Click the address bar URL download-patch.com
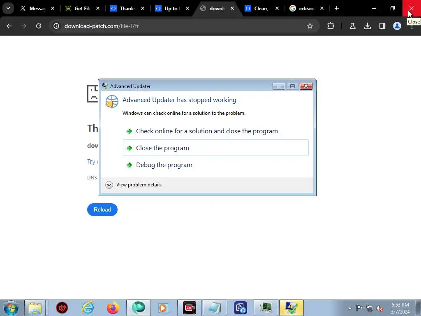Viewport: 421px width, 316px height. tap(102, 26)
